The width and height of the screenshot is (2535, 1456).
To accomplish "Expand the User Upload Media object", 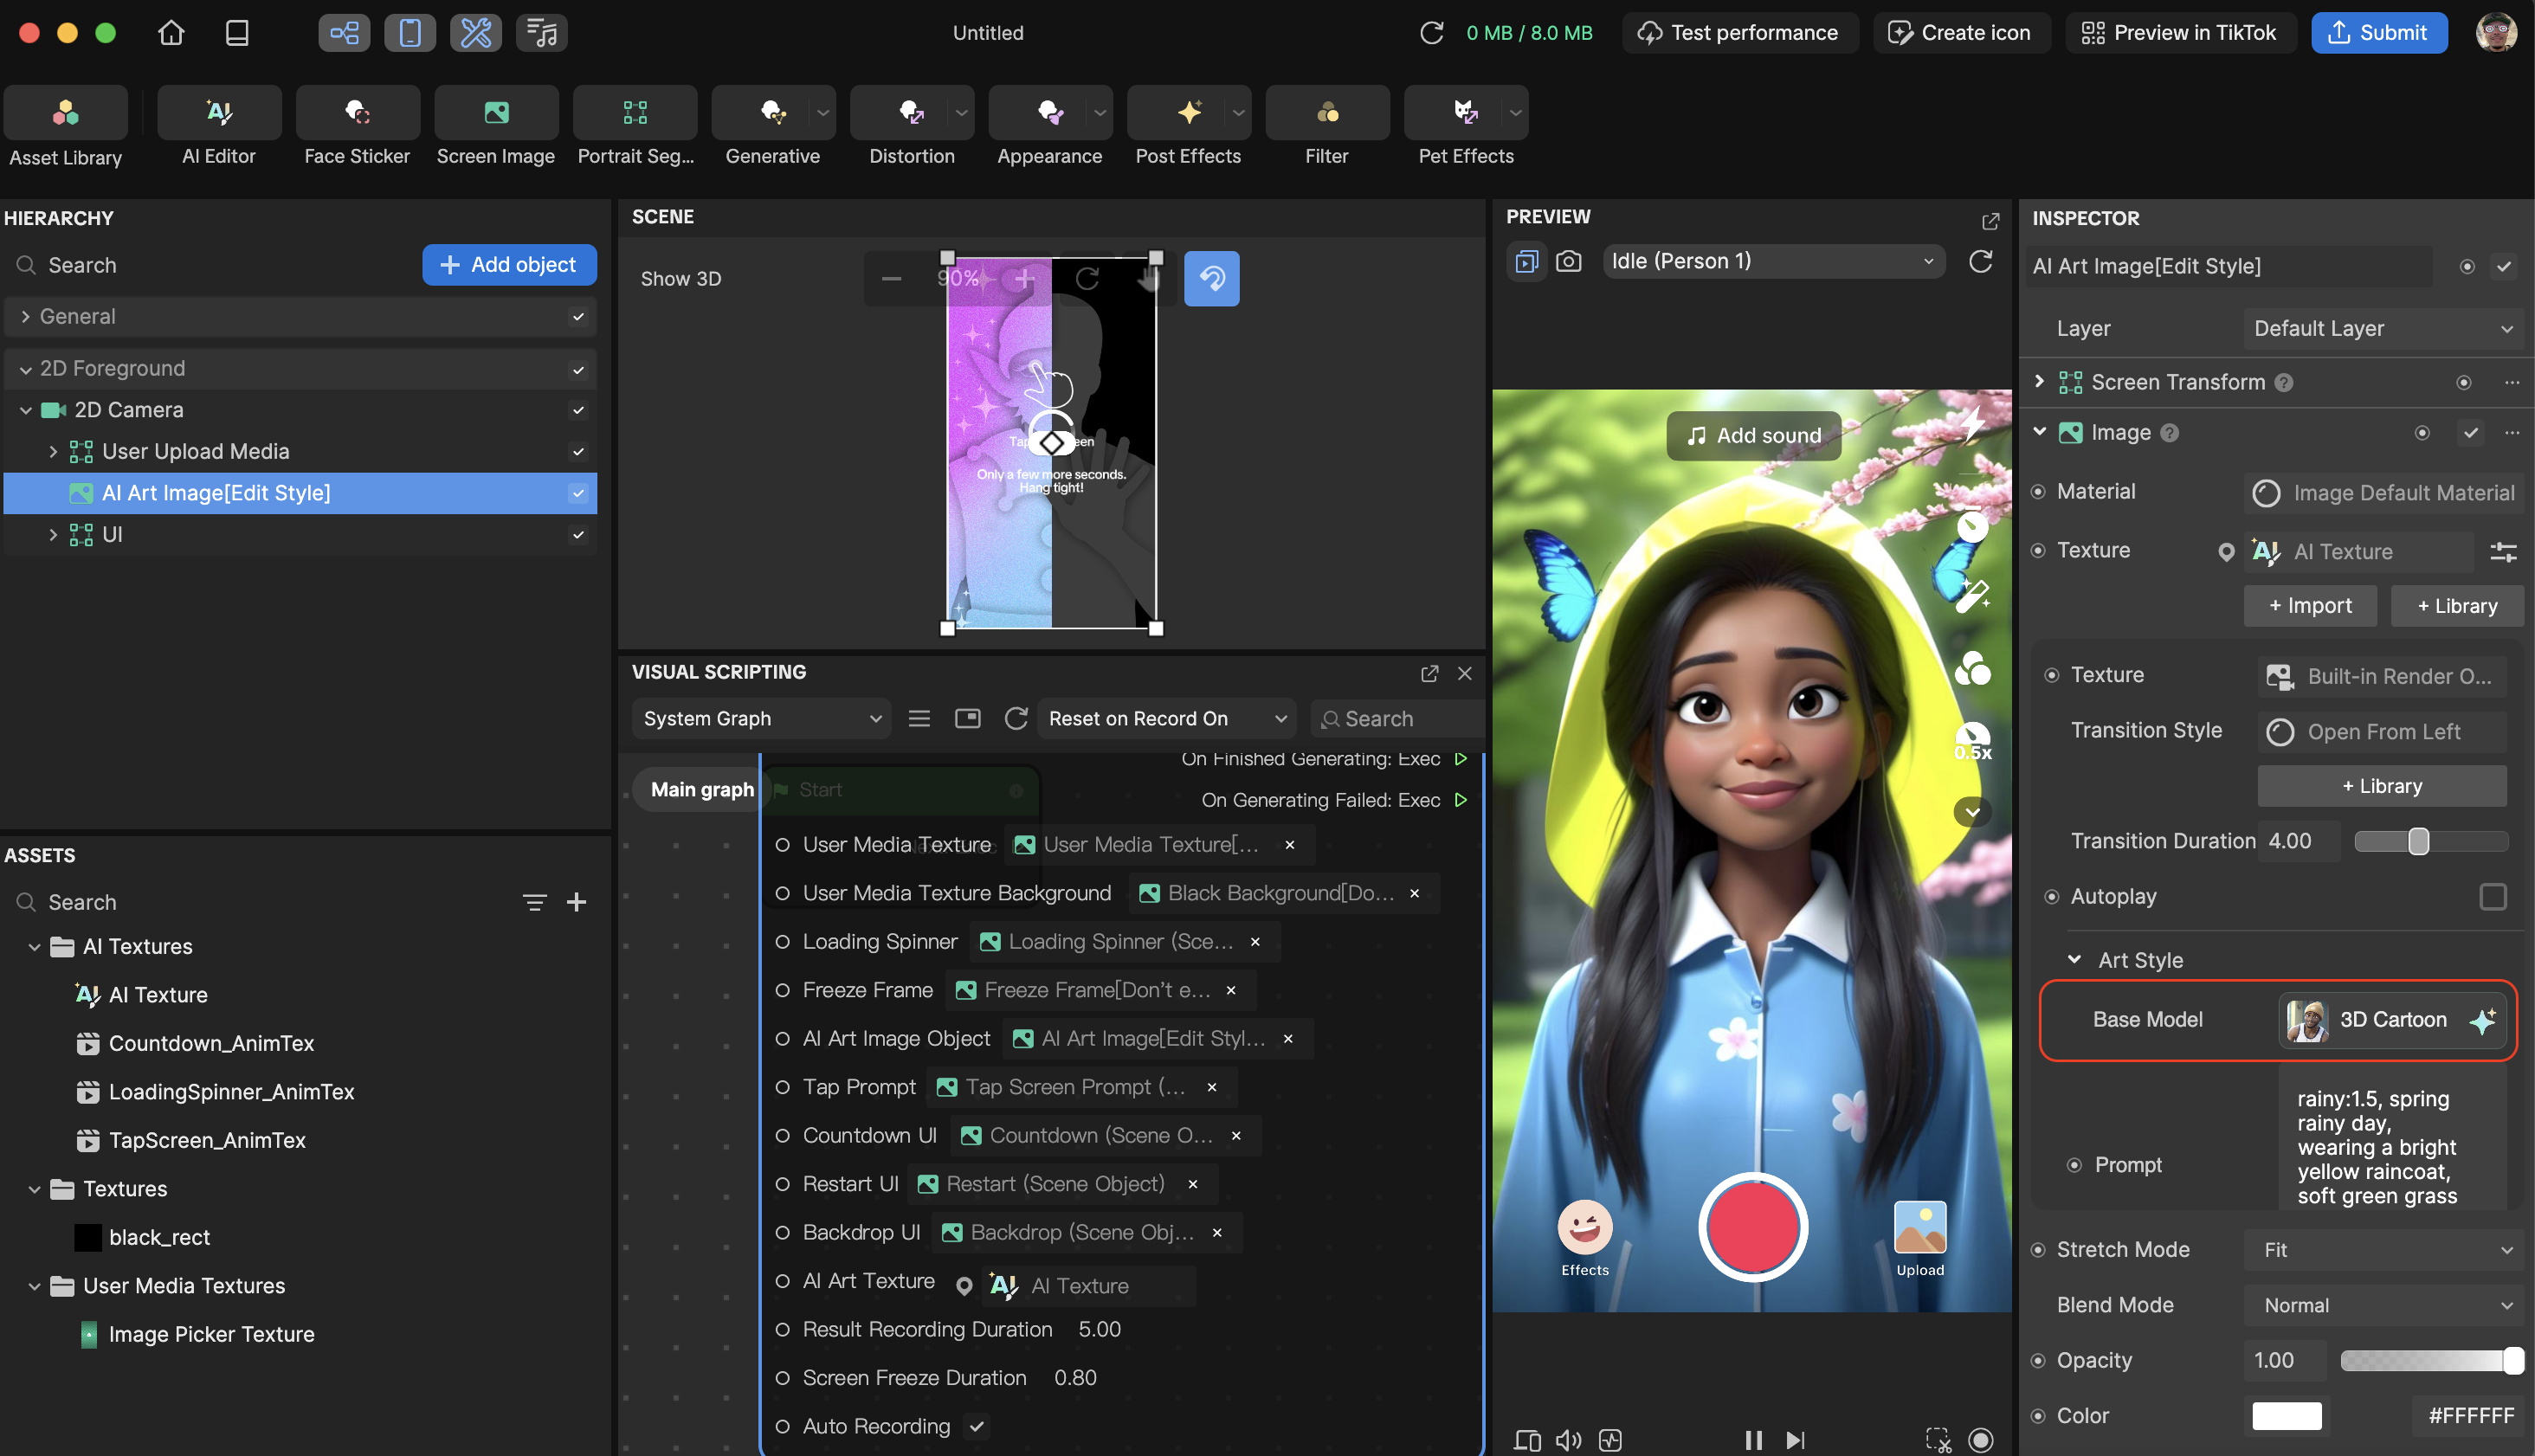I will (53, 452).
